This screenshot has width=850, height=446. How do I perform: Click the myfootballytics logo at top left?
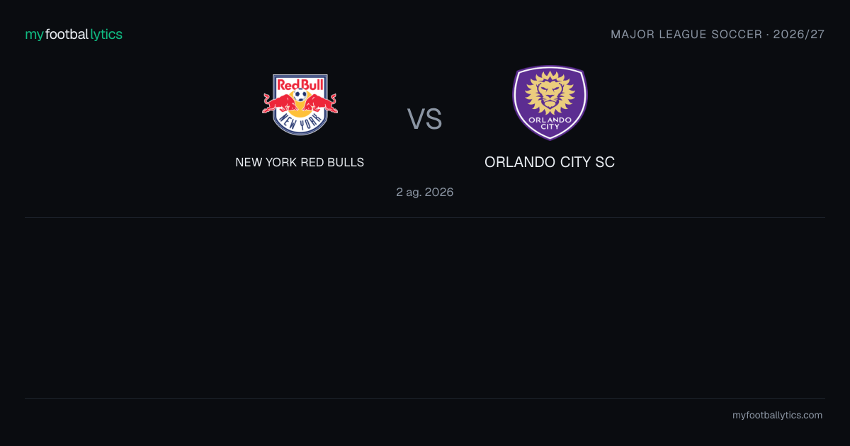coord(74,34)
